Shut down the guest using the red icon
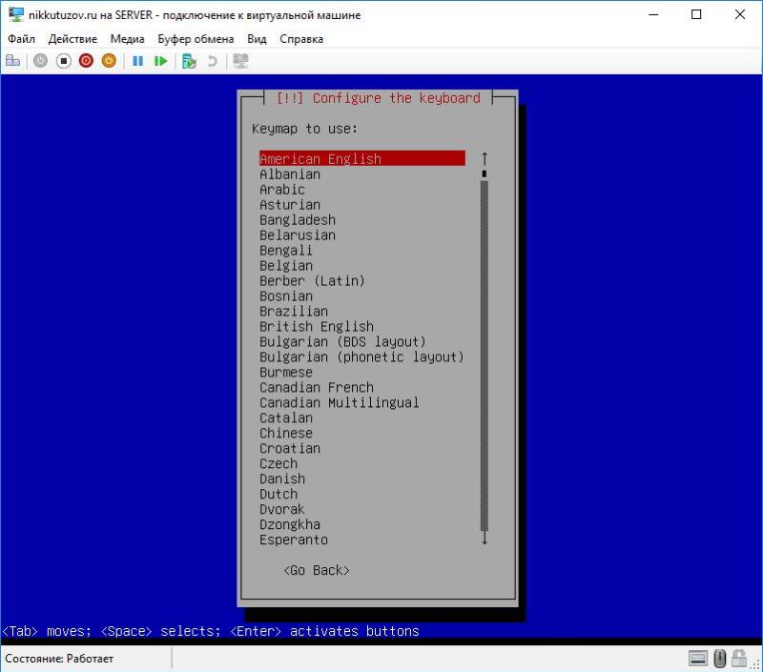This screenshot has width=763, height=672. (86, 60)
